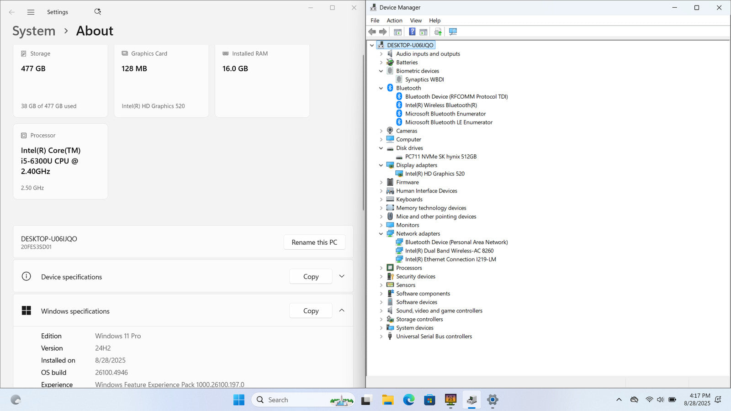The height and width of the screenshot is (411, 731).
Task: Click the Settings search magnifier icon
Action: point(97,12)
